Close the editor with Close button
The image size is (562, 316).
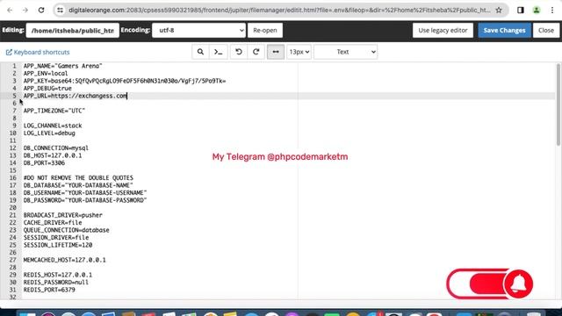pyautogui.click(x=546, y=31)
